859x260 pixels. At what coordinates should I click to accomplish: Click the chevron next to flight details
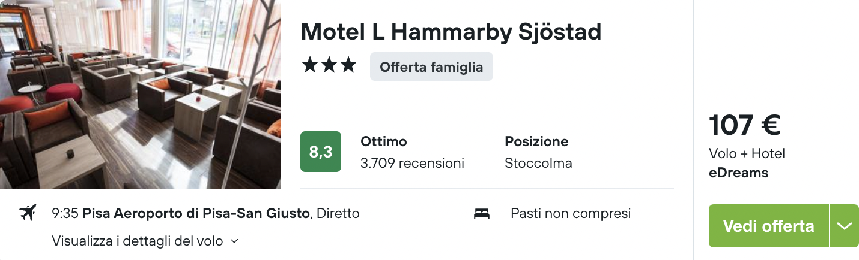(x=234, y=241)
